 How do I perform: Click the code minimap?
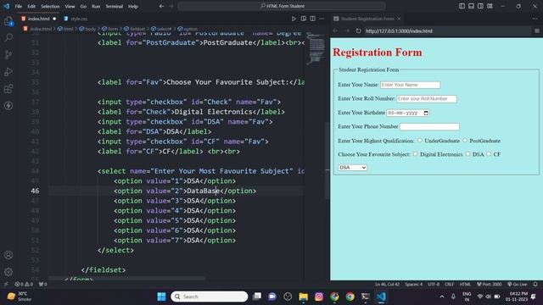tap(316, 48)
